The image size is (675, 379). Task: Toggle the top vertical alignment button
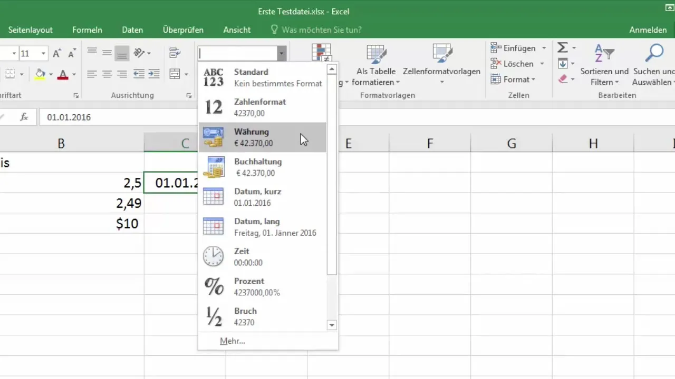92,53
